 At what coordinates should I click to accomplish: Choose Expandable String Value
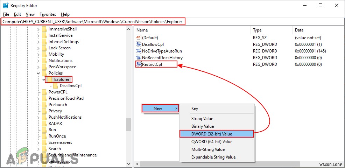[217, 157]
